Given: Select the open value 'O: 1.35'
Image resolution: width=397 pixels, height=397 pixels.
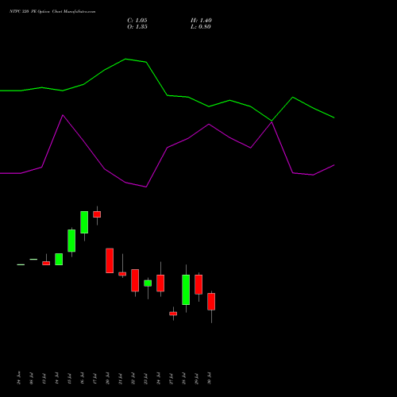Looking at the screenshot, I should click(137, 27).
